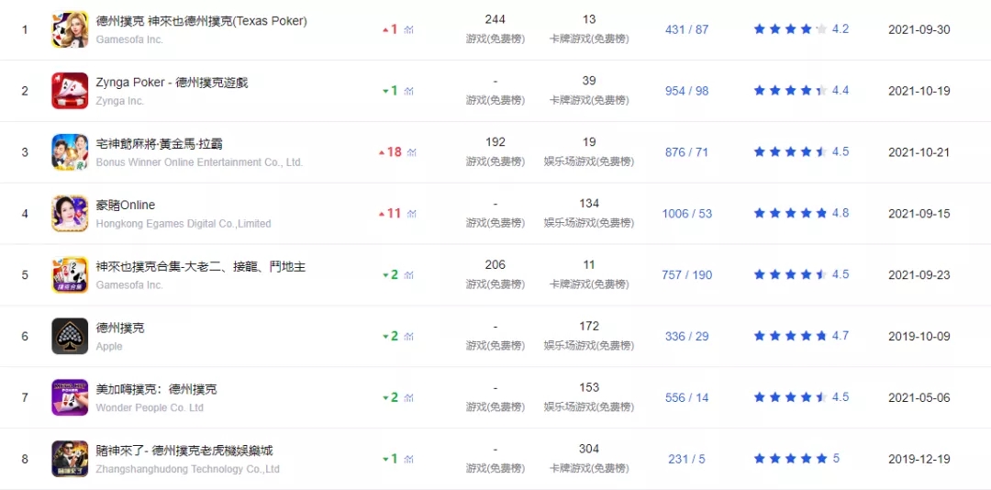
Task: Select update date 2021-10-21
Action: pyautogui.click(x=919, y=152)
